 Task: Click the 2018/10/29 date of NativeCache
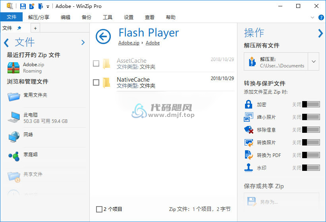click(x=222, y=78)
